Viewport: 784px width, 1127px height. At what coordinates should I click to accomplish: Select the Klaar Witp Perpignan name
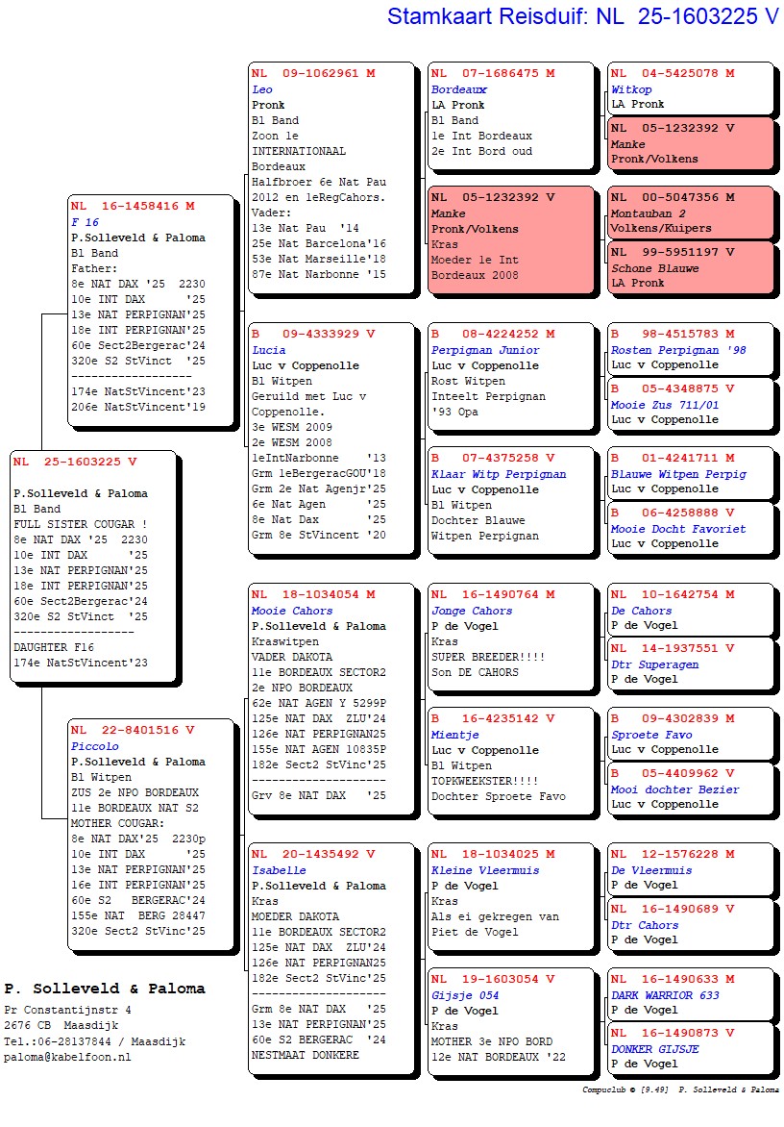(x=498, y=474)
